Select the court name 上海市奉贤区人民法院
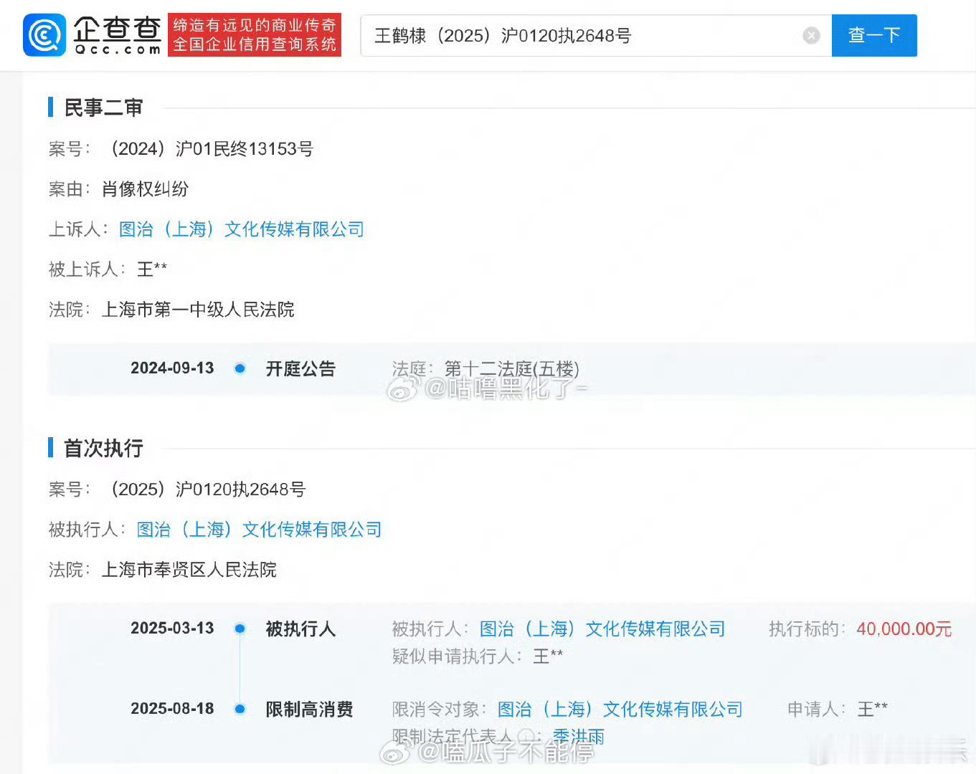The image size is (976, 774). tap(189, 570)
